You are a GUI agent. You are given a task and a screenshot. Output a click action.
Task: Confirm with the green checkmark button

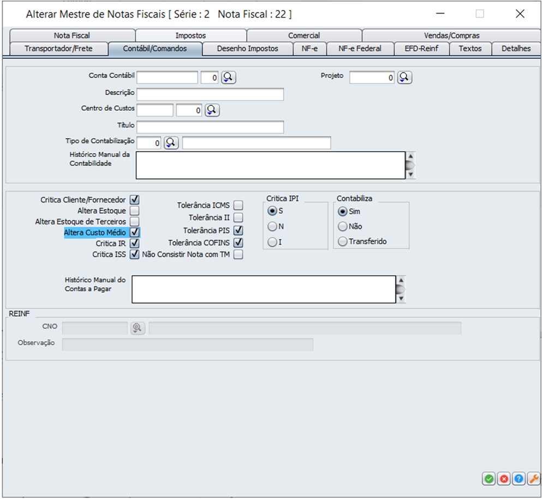[489, 479]
